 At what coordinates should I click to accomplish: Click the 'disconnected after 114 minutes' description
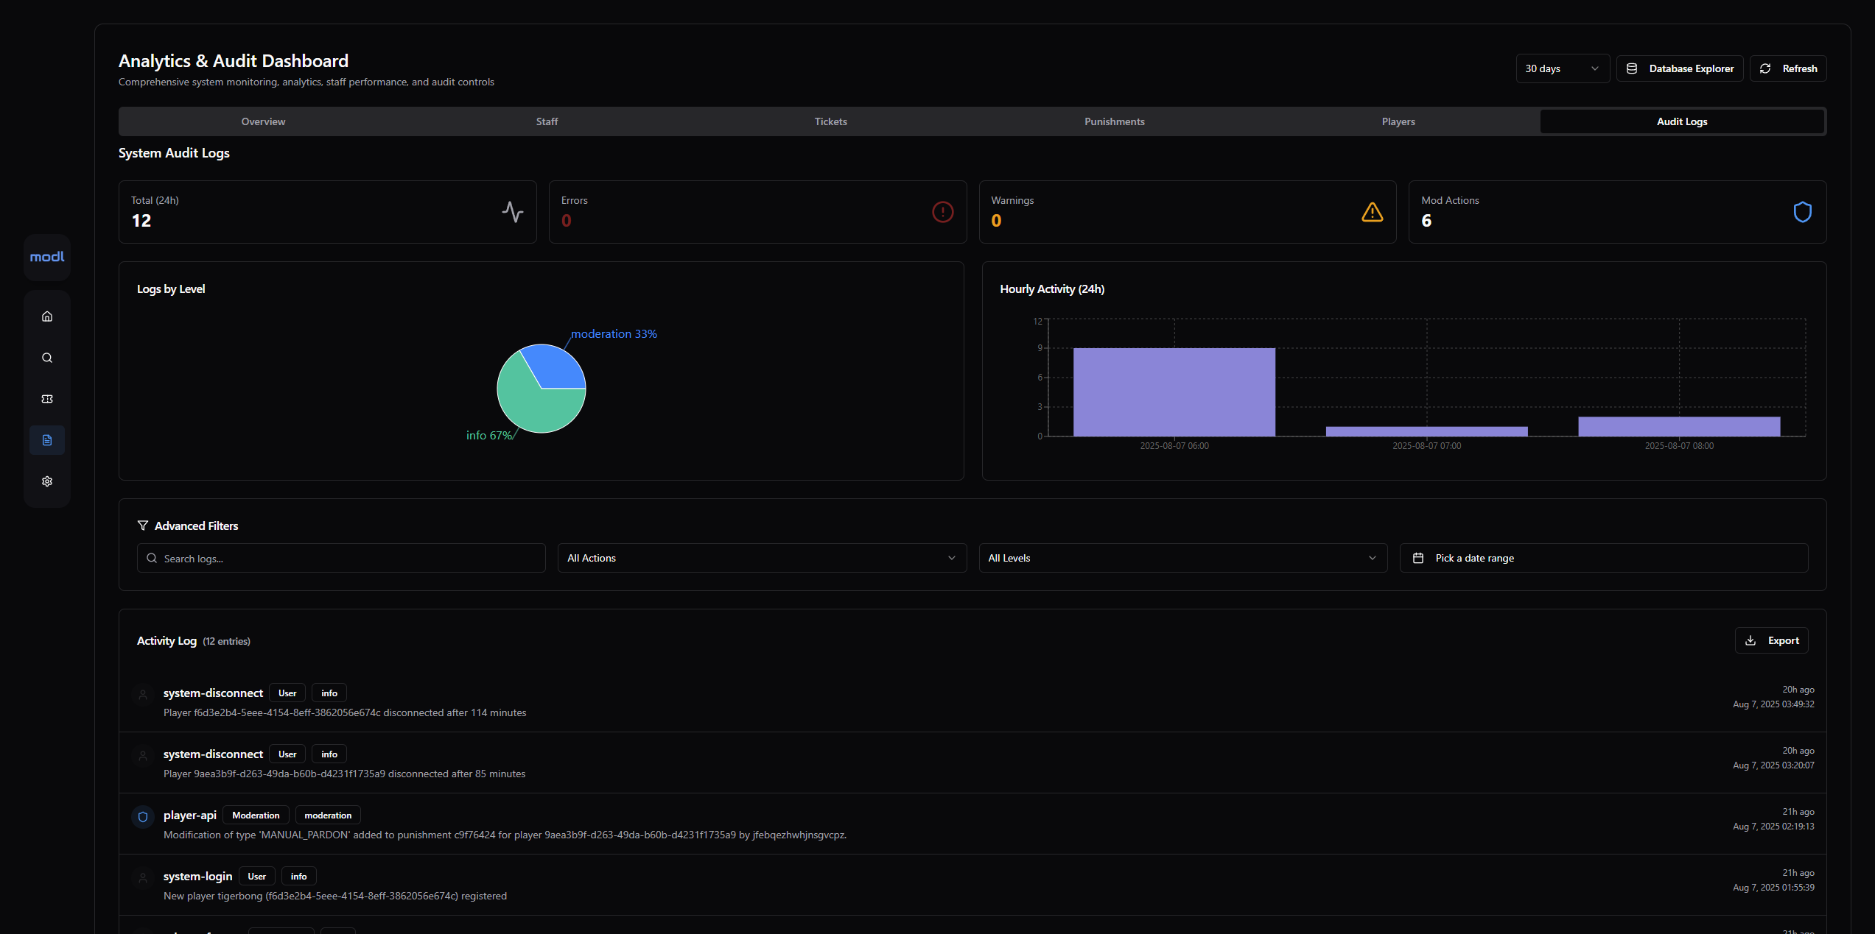tap(345, 712)
